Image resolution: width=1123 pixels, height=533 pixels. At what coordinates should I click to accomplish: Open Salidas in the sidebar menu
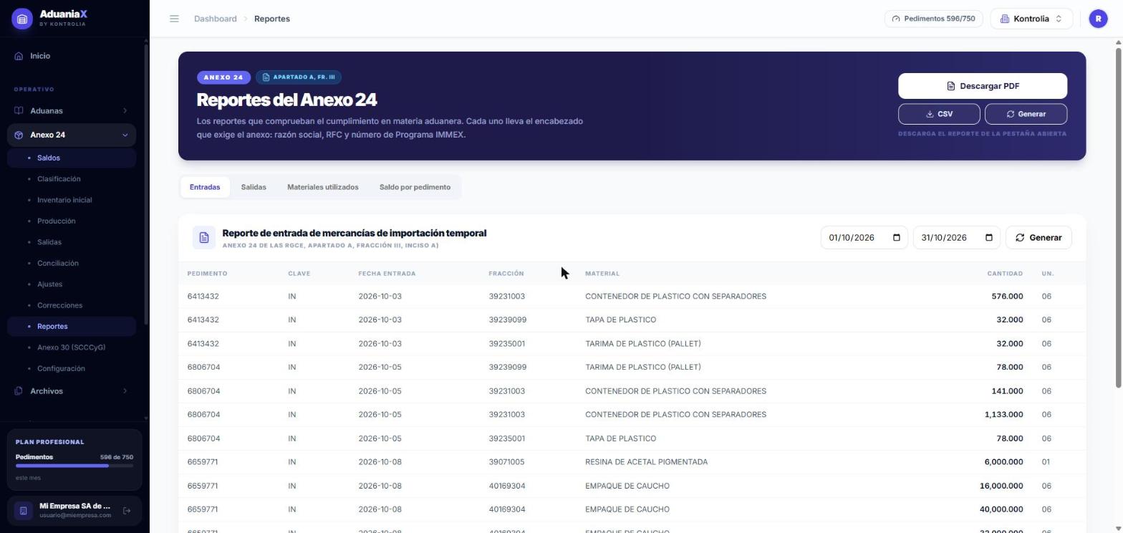[72, 242]
